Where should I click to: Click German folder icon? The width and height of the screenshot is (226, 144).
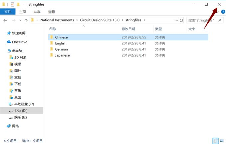52,49
